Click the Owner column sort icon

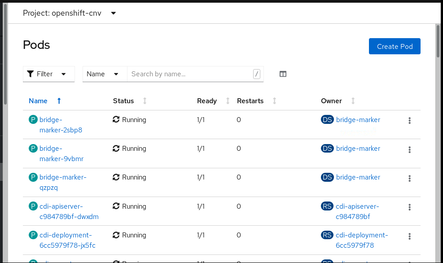pos(353,101)
